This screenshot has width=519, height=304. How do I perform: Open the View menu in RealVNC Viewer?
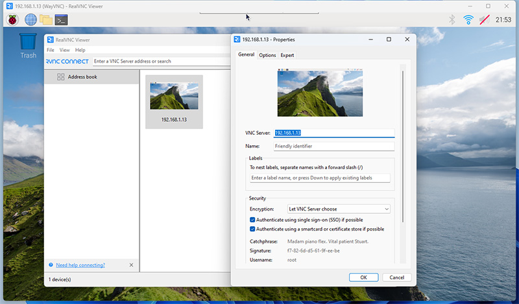click(64, 50)
